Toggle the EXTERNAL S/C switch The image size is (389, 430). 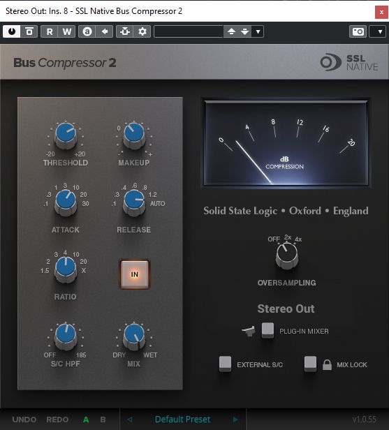pyautogui.click(x=225, y=364)
